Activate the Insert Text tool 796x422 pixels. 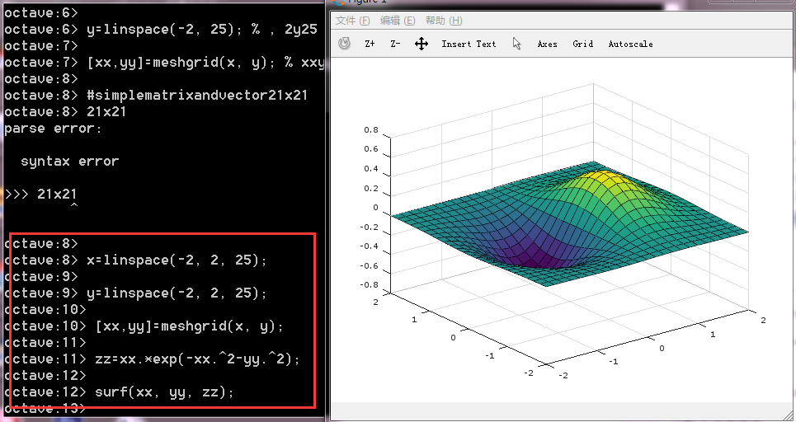tap(469, 45)
